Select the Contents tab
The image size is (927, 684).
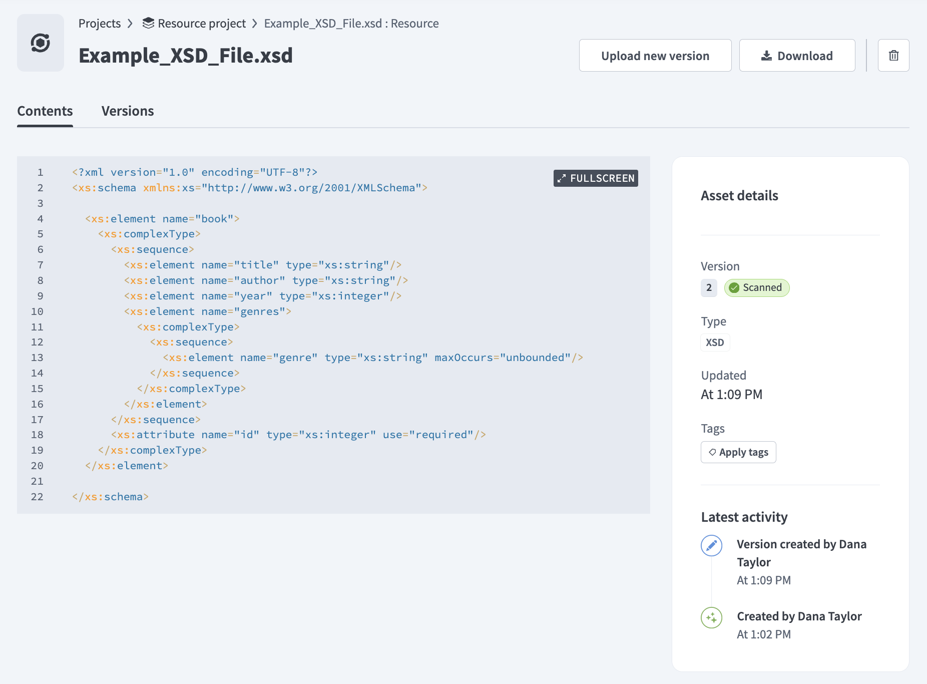[45, 111]
